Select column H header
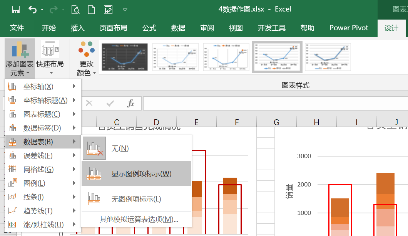The width and height of the screenshot is (408, 236). 316,122
